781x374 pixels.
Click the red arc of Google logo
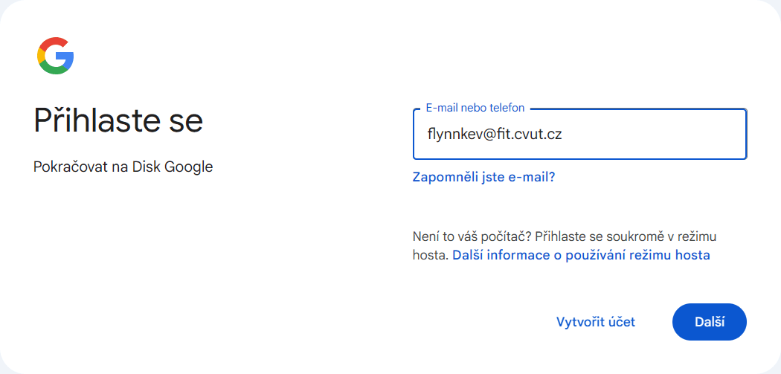point(53,42)
